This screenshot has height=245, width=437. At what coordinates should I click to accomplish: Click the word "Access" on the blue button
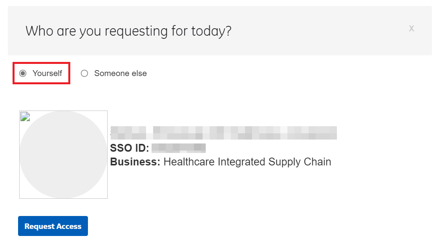click(x=68, y=226)
